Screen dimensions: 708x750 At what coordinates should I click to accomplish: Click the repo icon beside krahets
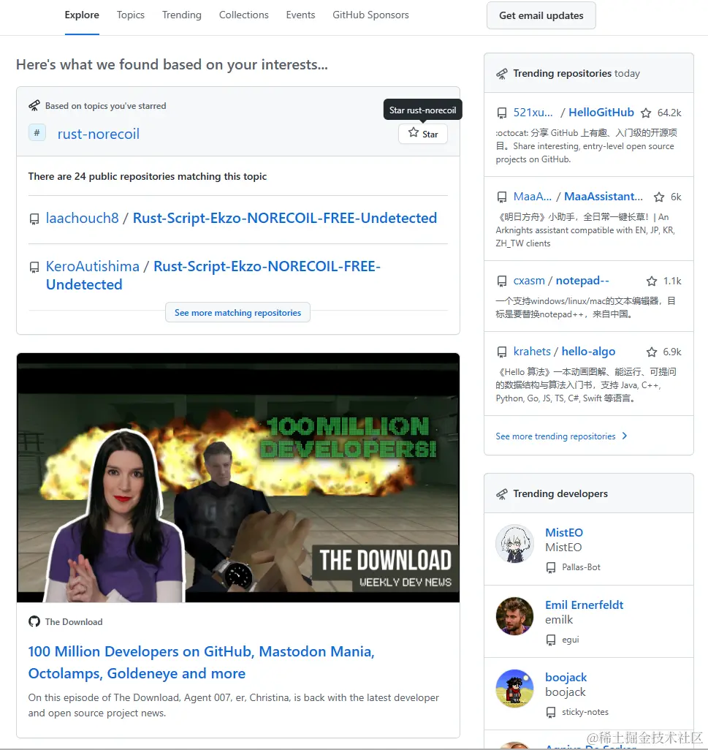pos(502,352)
